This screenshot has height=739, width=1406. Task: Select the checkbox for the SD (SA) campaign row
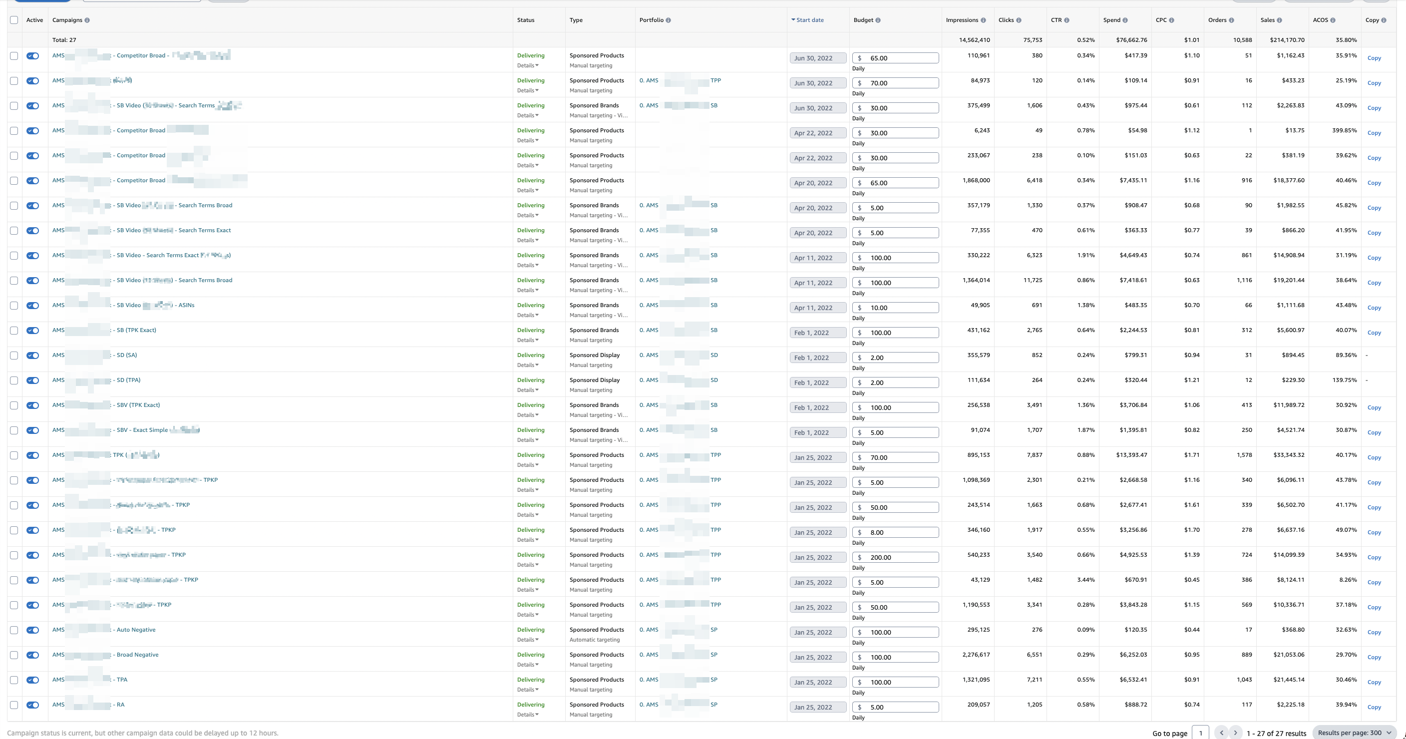13,356
